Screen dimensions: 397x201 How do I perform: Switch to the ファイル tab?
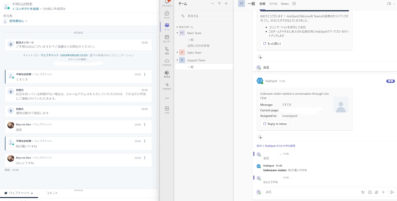coord(273,4)
